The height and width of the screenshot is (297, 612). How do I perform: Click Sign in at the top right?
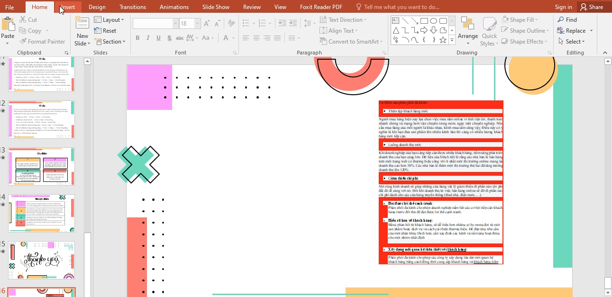[x=563, y=7]
